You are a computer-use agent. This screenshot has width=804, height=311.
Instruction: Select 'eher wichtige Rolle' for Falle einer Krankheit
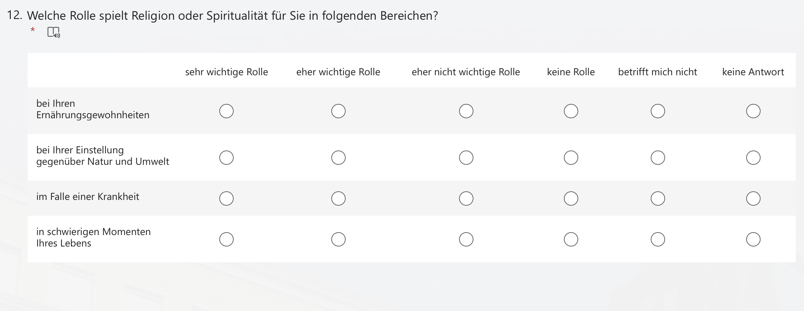pyautogui.click(x=338, y=198)
